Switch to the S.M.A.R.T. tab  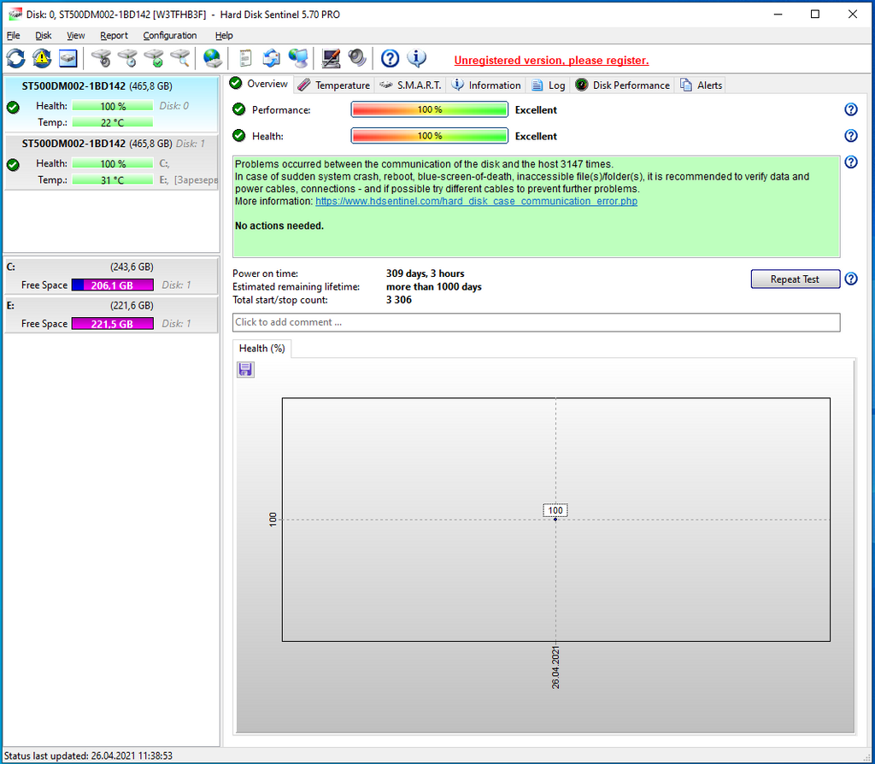pos(410,85)
